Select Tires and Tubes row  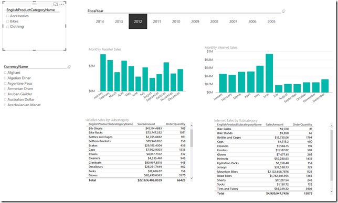tap(265, 189)
